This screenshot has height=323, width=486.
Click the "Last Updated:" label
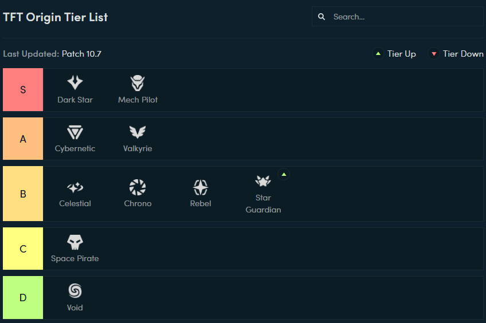pyautogui.click(x=31, y=54)
